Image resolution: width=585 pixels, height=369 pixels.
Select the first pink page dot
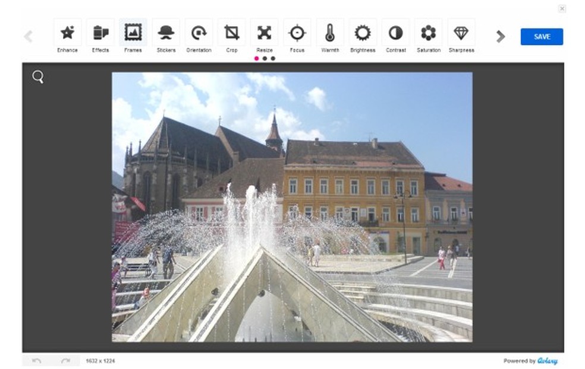(x=256, y=59)
